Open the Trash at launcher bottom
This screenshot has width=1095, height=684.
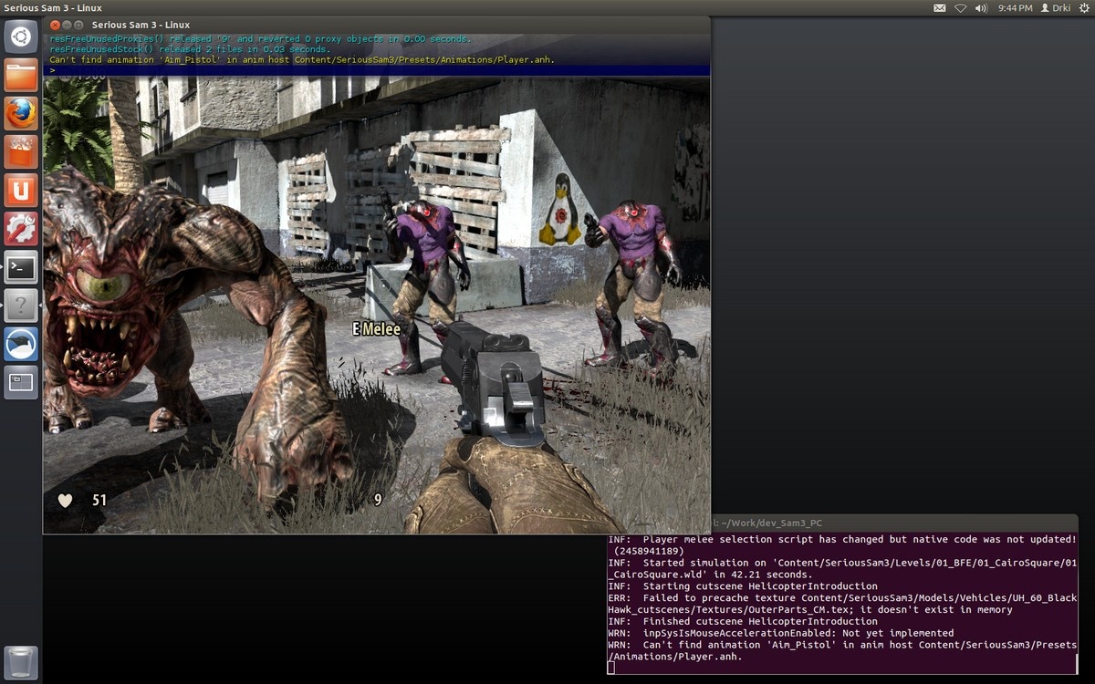coord(21,663)
